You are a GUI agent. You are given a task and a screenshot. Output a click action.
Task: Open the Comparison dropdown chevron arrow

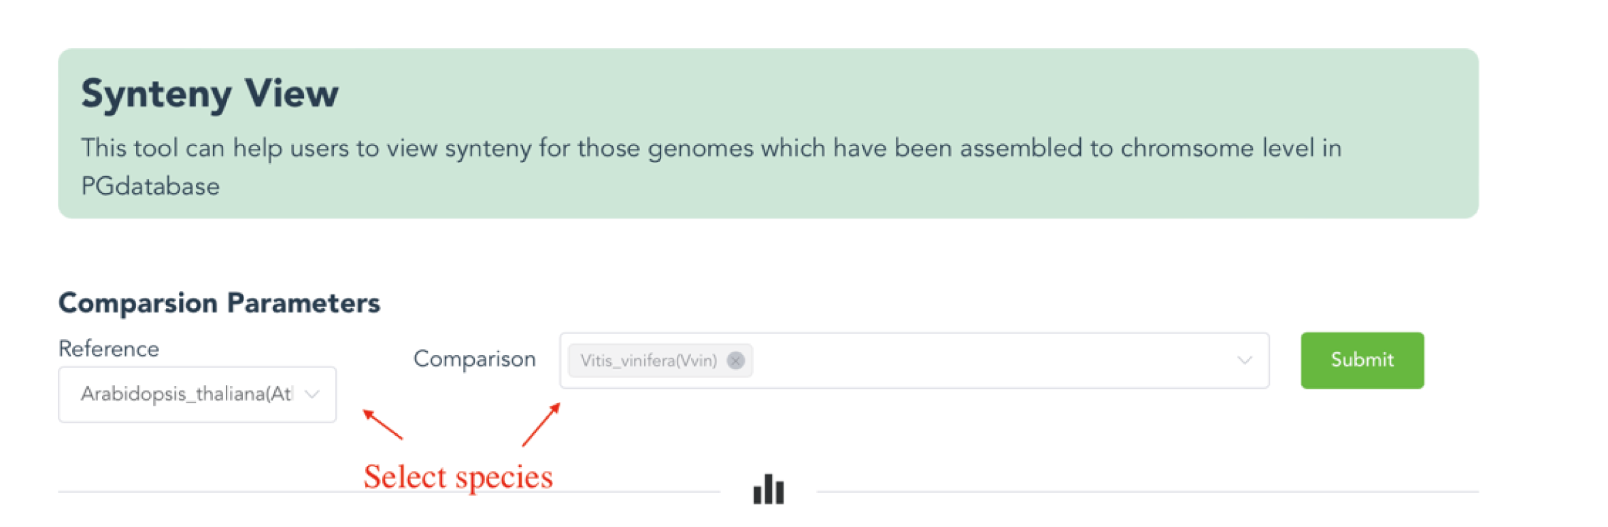pyautogui.click(x=1244, y=360)
